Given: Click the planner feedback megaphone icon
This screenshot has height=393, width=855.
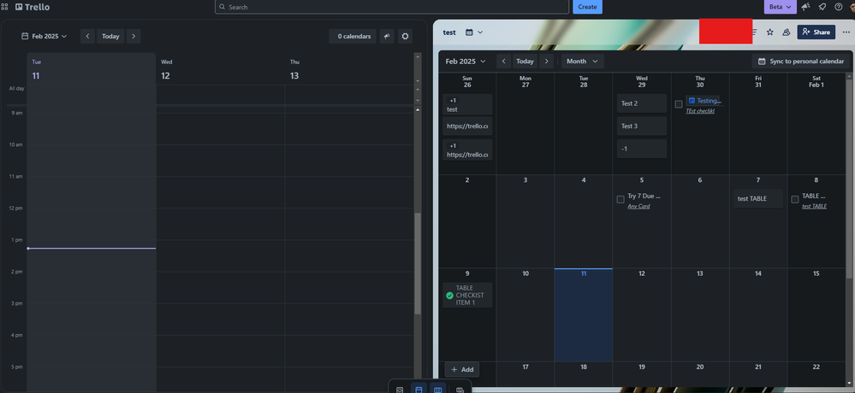Looking at the screenshot, I should [387, 36].
